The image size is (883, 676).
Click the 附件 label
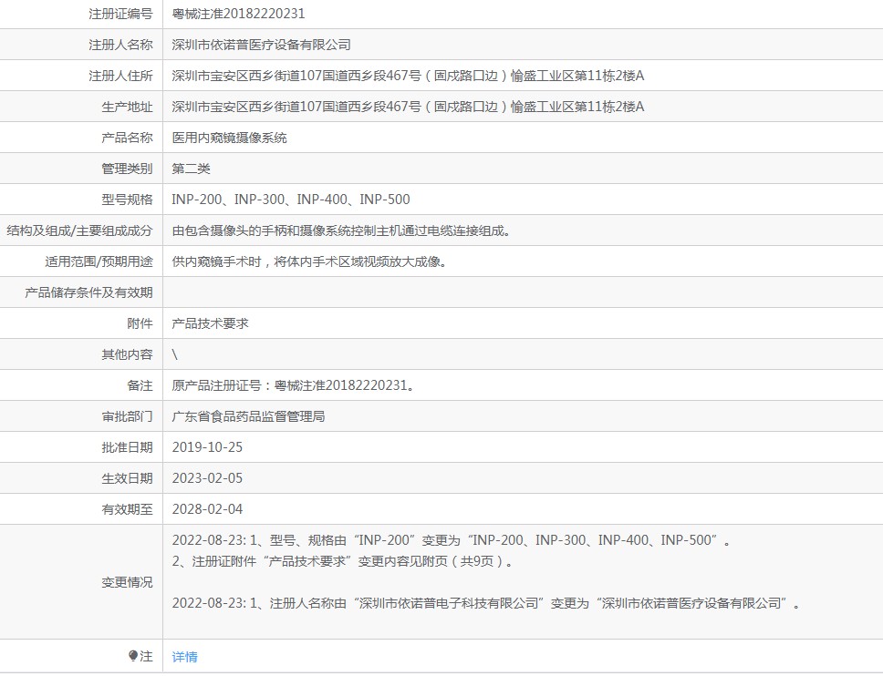click(140, 323)
